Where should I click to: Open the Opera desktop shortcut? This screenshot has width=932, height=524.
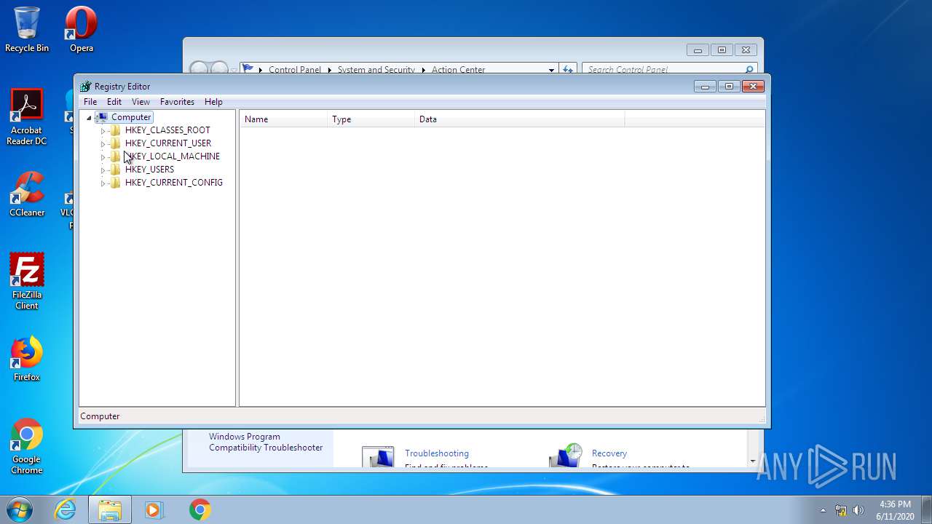click(82, 29)
